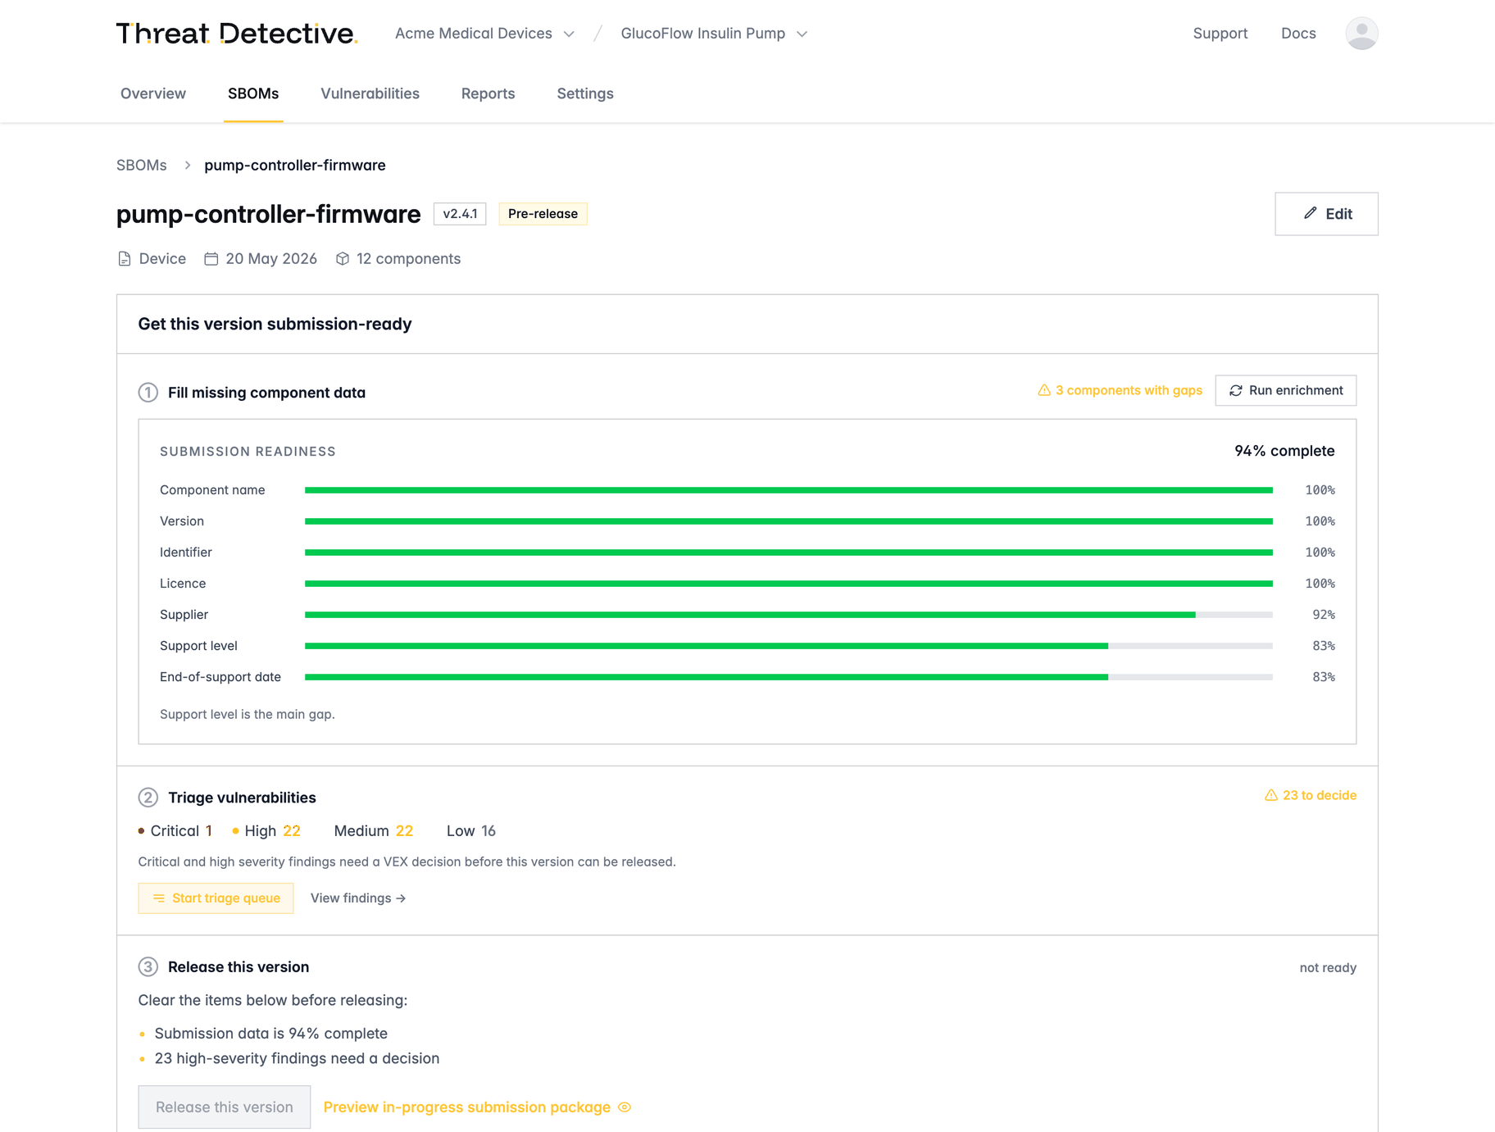This screenshot has width=1495, height=1132.
Task: Click the 94% complete label
Action: point(1284,451)
